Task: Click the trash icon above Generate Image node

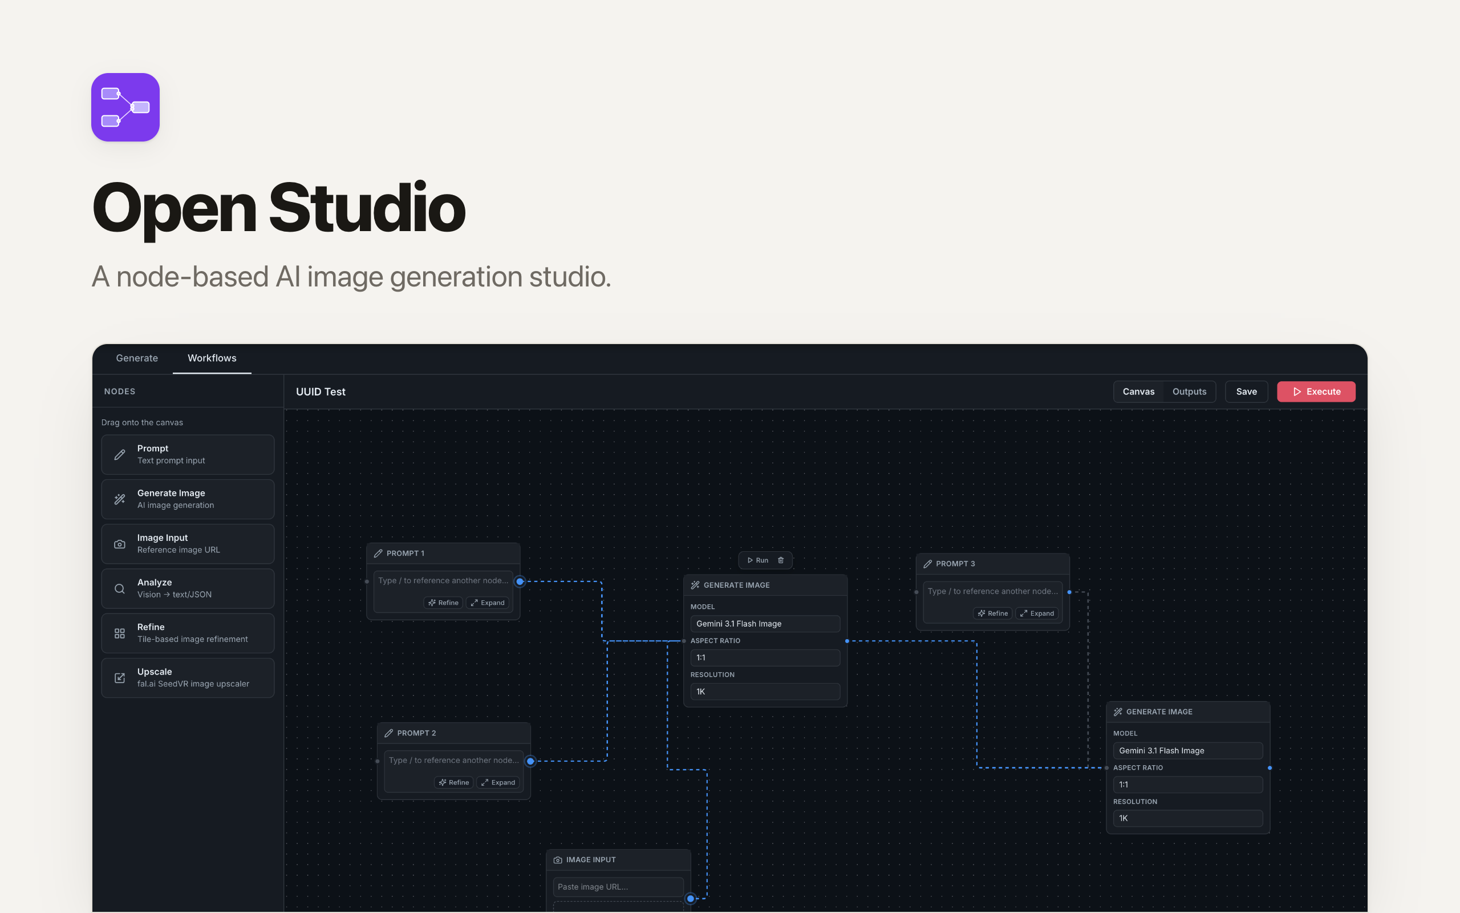Action: click(x=781, y=560)
